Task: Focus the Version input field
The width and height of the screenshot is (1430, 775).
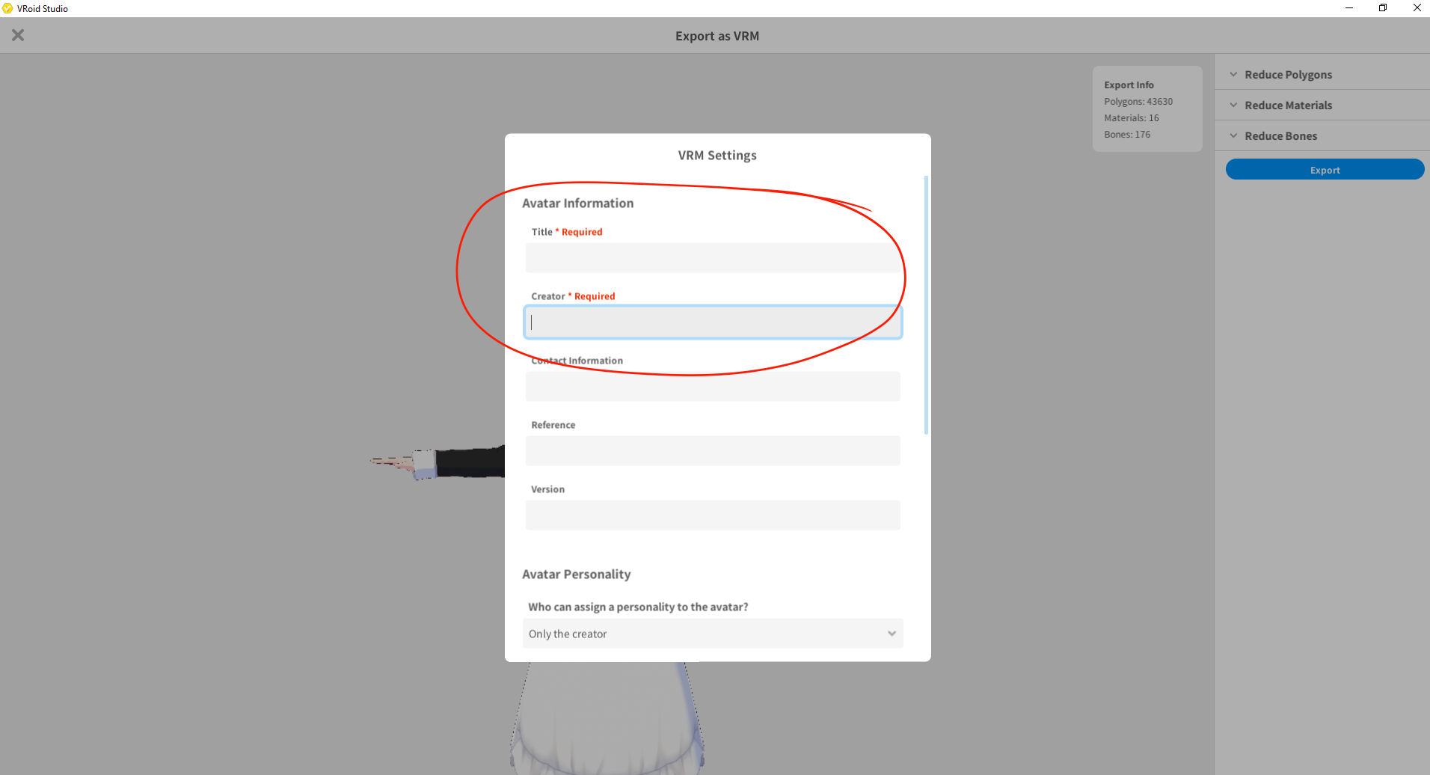Action: coord(713,515)
